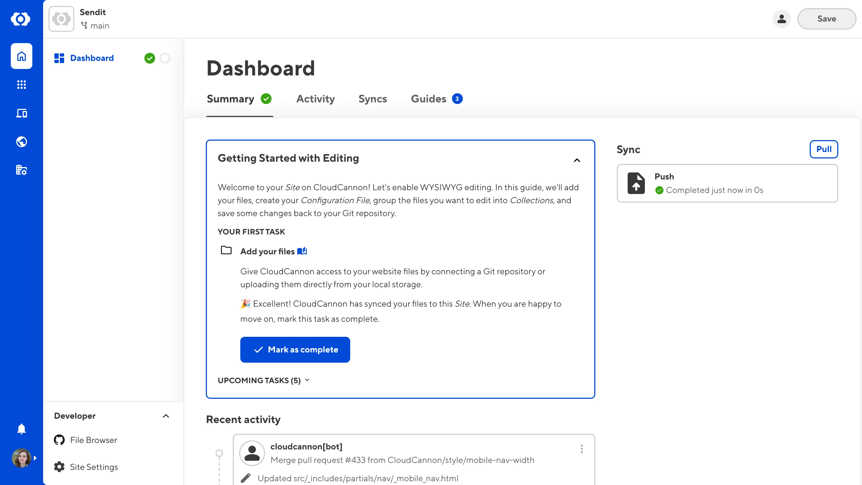
Task: Open the Add your files documentation book icon
Action: pos(302,251)
